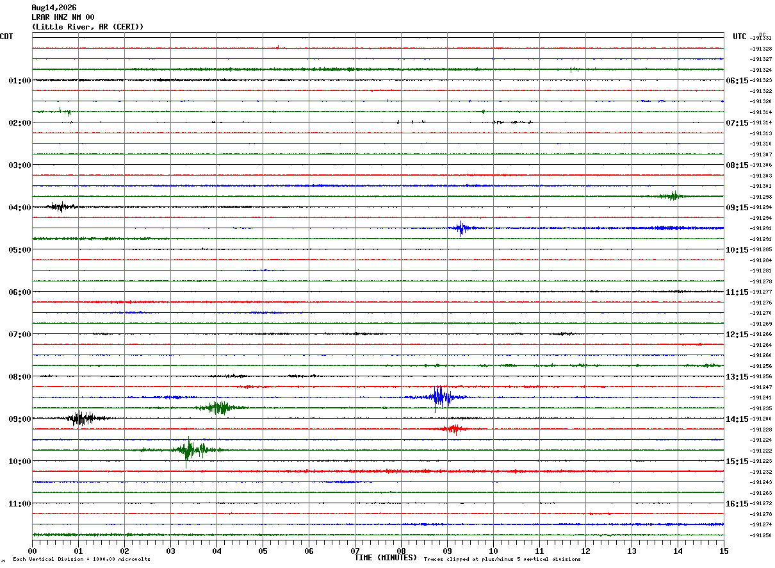775x568 pixels.
Task: Click the red event below 14:15 UTC
Action: (x=454, y=429)
